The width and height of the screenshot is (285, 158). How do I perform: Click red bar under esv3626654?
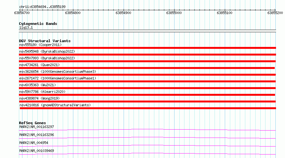[147, 75]
